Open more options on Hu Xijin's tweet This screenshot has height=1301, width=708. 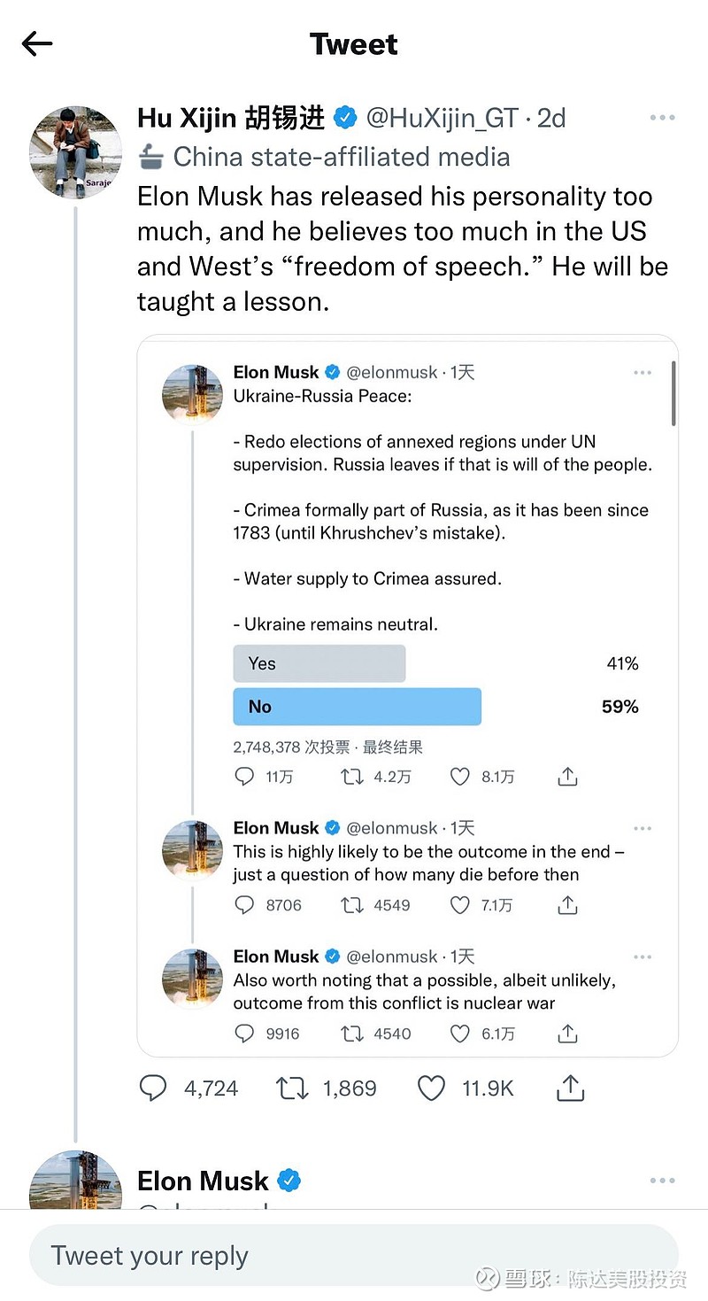pyautogui.click(x=662, y=118)
